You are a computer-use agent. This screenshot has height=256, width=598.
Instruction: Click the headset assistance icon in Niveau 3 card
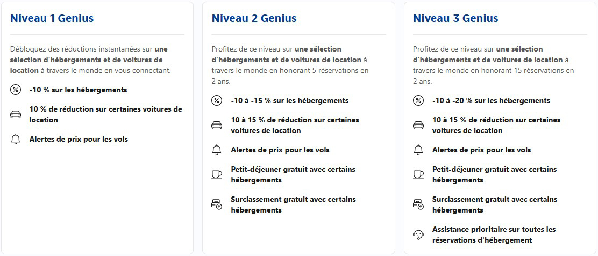[x=418, y=235]
